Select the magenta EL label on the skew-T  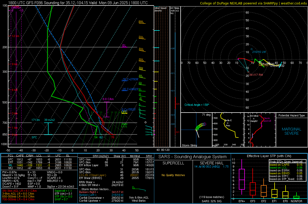point(124,46)
